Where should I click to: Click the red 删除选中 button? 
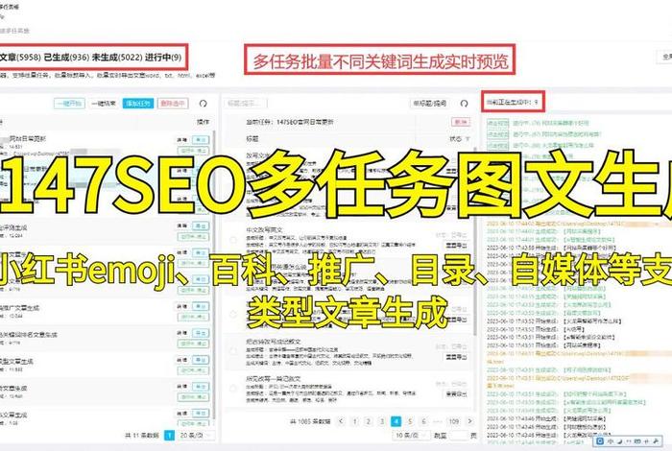(x=173, y=104)
